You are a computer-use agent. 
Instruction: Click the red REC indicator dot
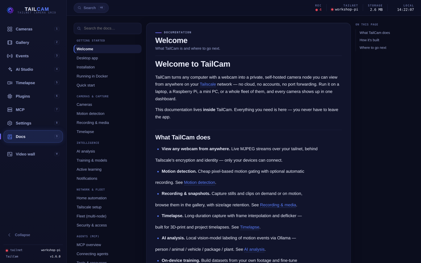(317, 10)
